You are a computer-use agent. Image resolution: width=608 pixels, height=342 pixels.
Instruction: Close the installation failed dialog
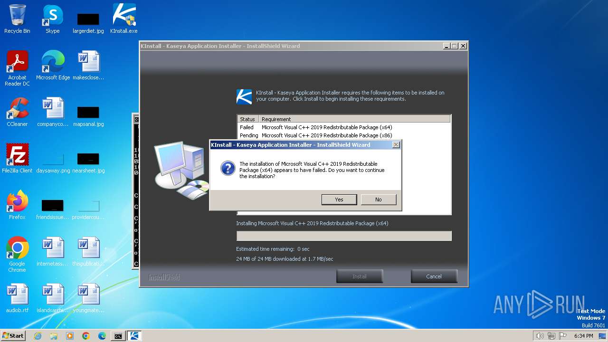(x=396, y=145)
